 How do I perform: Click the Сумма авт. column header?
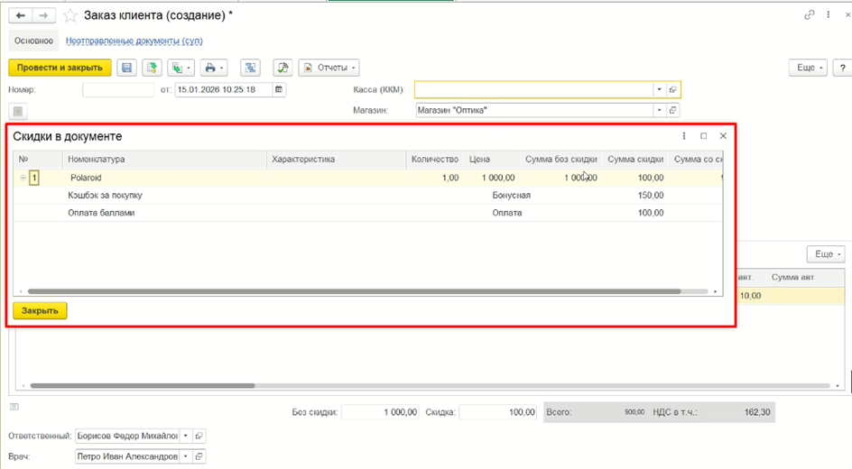click(794, 278)
